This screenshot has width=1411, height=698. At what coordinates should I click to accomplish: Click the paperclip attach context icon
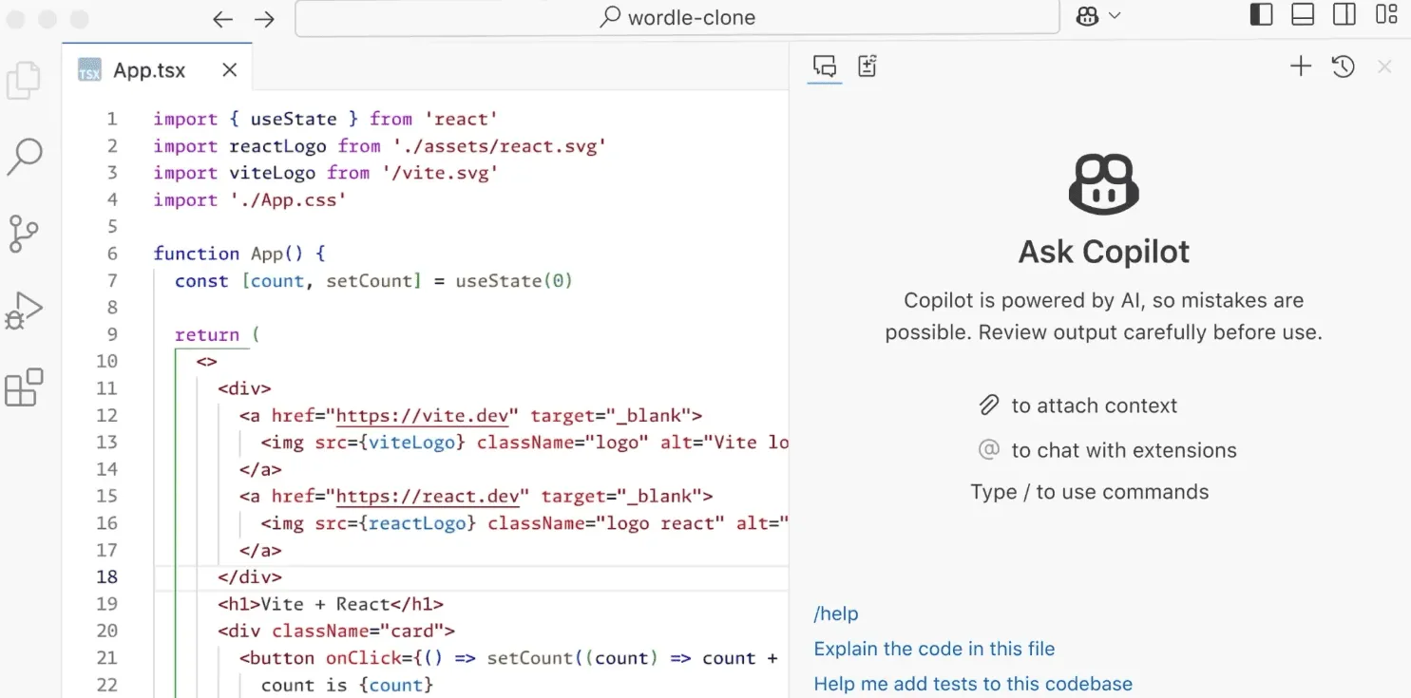[x=989, y=406]
